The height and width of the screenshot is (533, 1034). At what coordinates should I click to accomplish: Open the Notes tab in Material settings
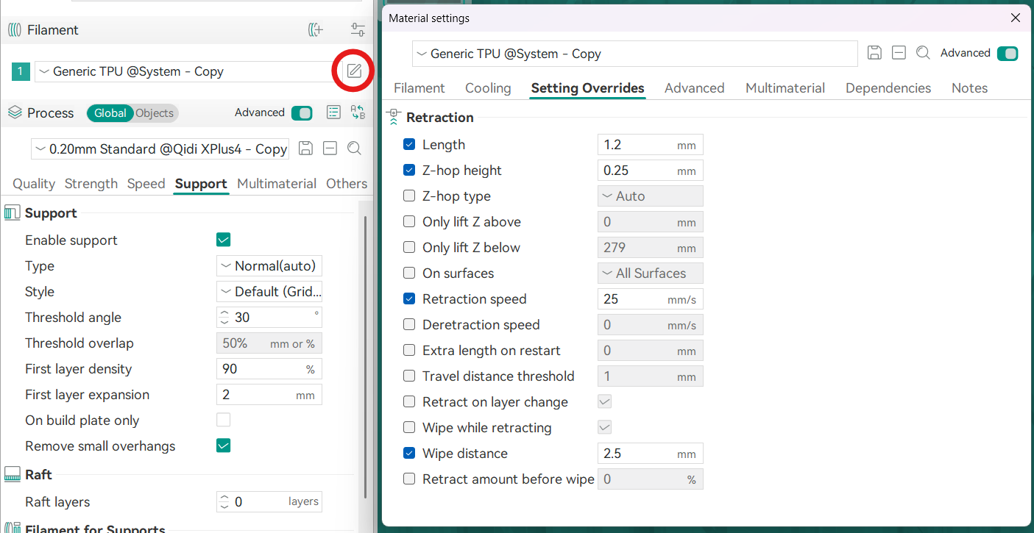click(x=969, y=88)
